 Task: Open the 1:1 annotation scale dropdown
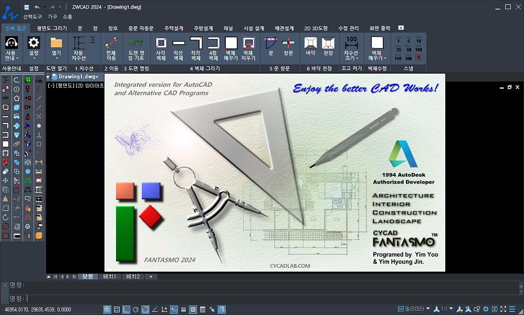point(451,309)
